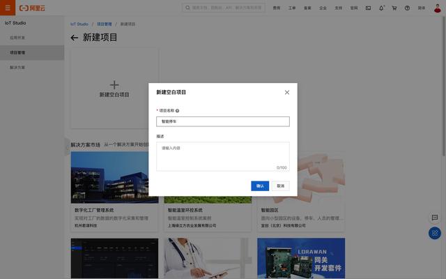Click the magnifier icon in search box
The image size is (446, 279).
187,8
